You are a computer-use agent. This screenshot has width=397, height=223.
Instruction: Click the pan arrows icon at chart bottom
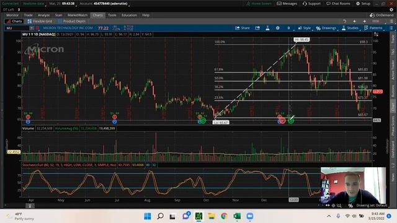(x=328, y=206)
